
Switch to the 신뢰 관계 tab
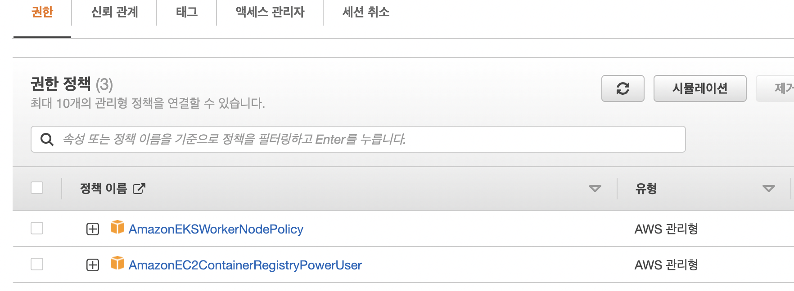tap(114, 12)
